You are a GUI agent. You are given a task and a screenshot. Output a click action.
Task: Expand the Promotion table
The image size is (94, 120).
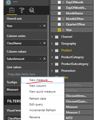(x=52, y=71)
